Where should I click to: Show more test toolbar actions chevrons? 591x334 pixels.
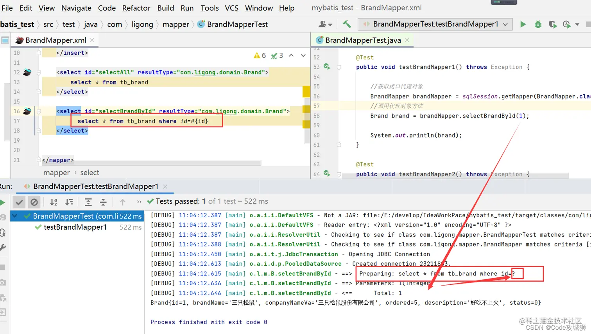coord(139,202)
